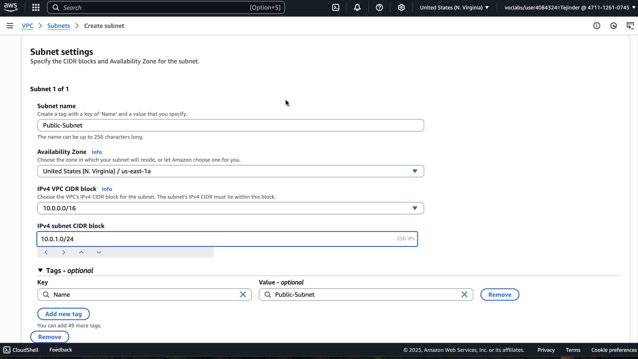The height and width of the screenshot is (359, 638).
Task: Go to Subnets breadcrumb link
Action: tap(58, 26)
